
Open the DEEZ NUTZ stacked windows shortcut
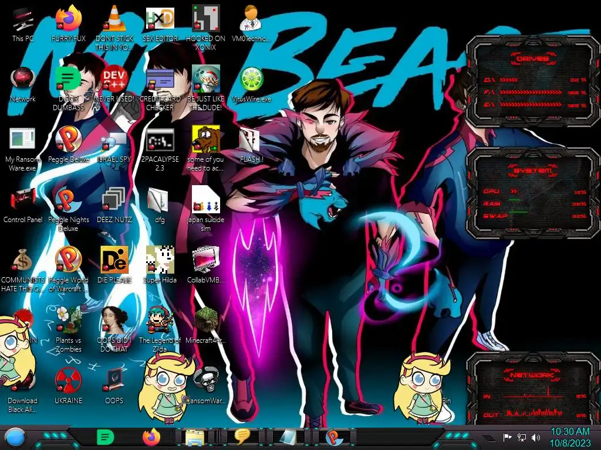point(114,206)
